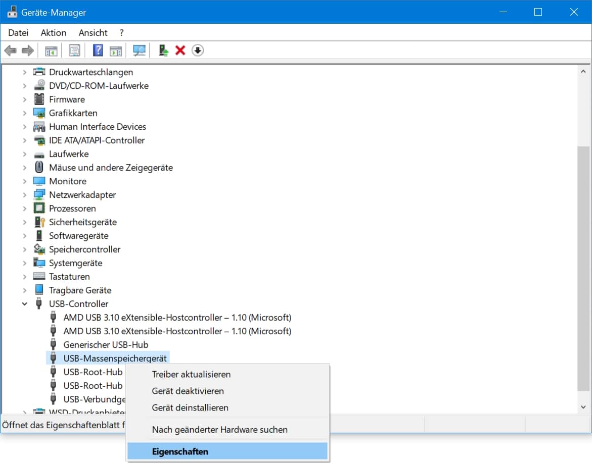
Task: Collapse the USB-Controller category
Action: click(x=25, y=304)
